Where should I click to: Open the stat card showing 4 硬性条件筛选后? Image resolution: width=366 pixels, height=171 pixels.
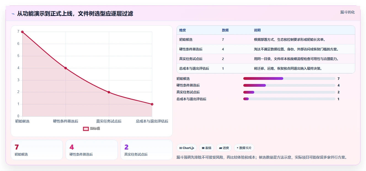[x=92, y=150]
